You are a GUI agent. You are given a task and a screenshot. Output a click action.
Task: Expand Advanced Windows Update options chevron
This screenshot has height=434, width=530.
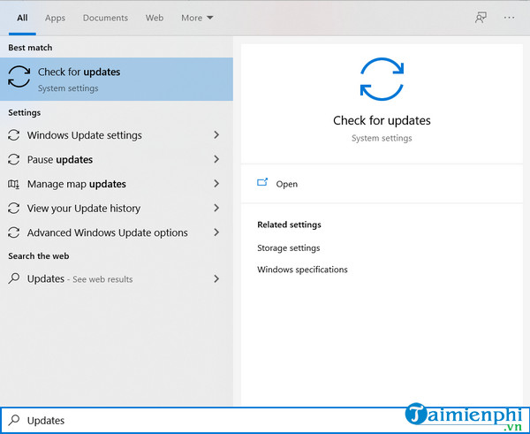coord(216,232)
